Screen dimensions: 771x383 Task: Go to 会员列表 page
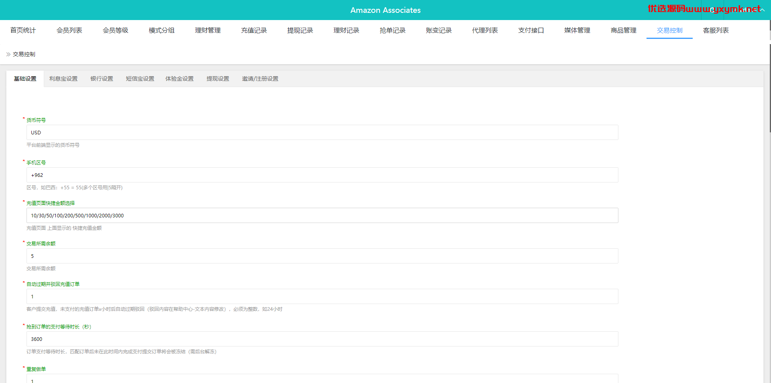pos(69,30)
